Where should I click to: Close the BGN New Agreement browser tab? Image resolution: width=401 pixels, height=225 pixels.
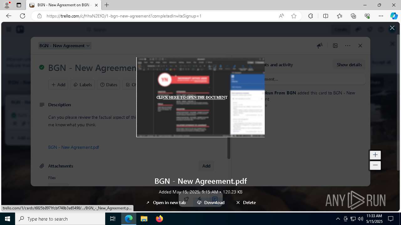coord(96,5)
